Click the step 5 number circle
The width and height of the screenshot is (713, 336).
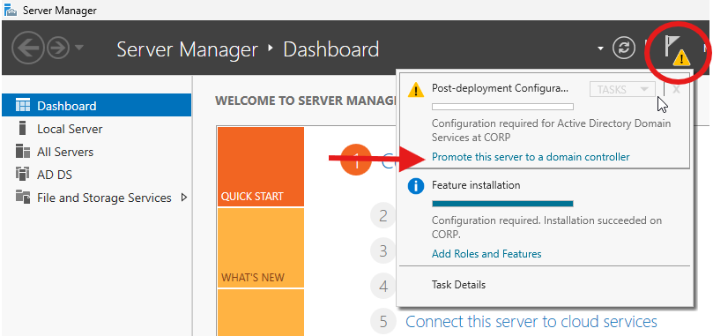point(382,321)
